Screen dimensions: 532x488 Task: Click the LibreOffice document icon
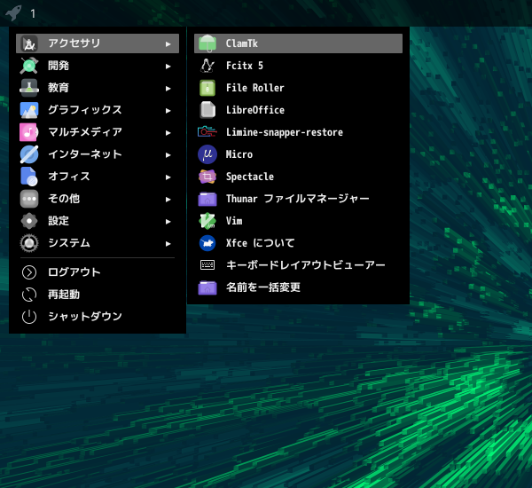click(207, 110)
